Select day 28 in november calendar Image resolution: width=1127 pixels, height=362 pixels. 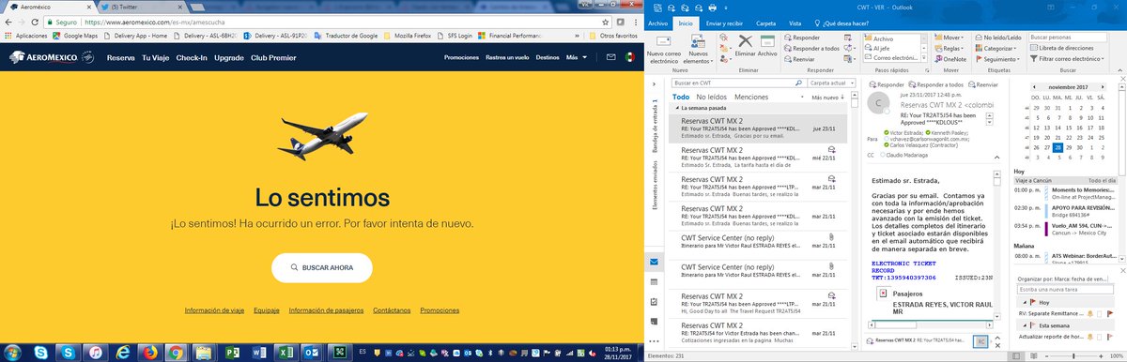(x=1058, y=147)
